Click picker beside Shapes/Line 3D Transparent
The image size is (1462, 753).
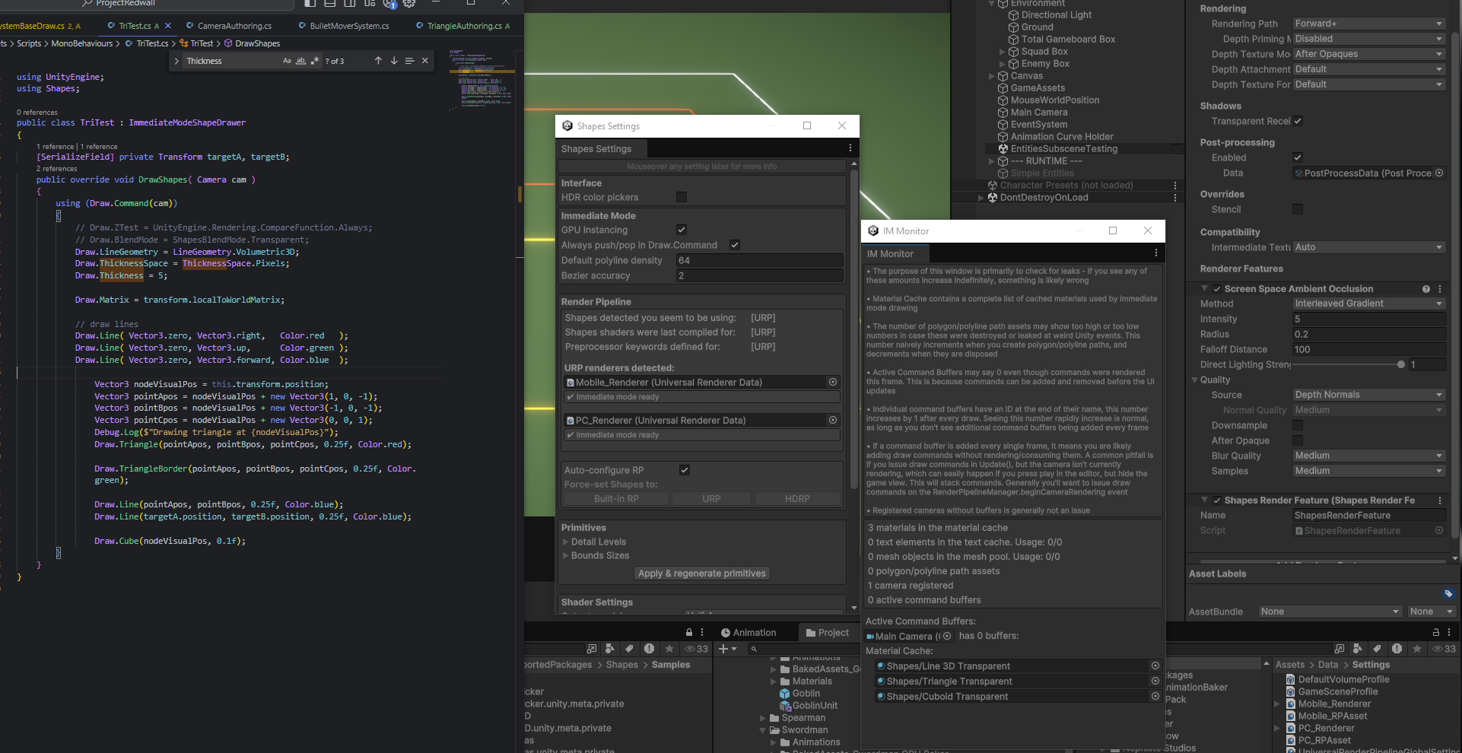[1155, 666]
